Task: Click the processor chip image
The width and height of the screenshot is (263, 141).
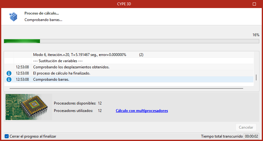Action: (29, 107)
